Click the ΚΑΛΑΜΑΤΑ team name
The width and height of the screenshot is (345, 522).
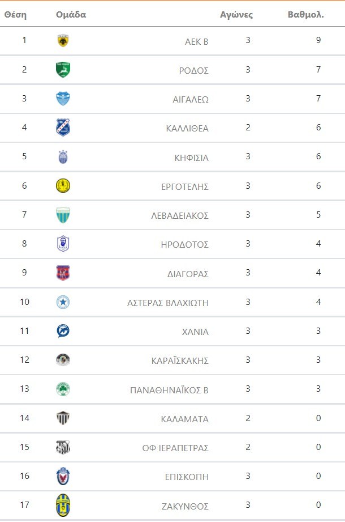(184, 419)
